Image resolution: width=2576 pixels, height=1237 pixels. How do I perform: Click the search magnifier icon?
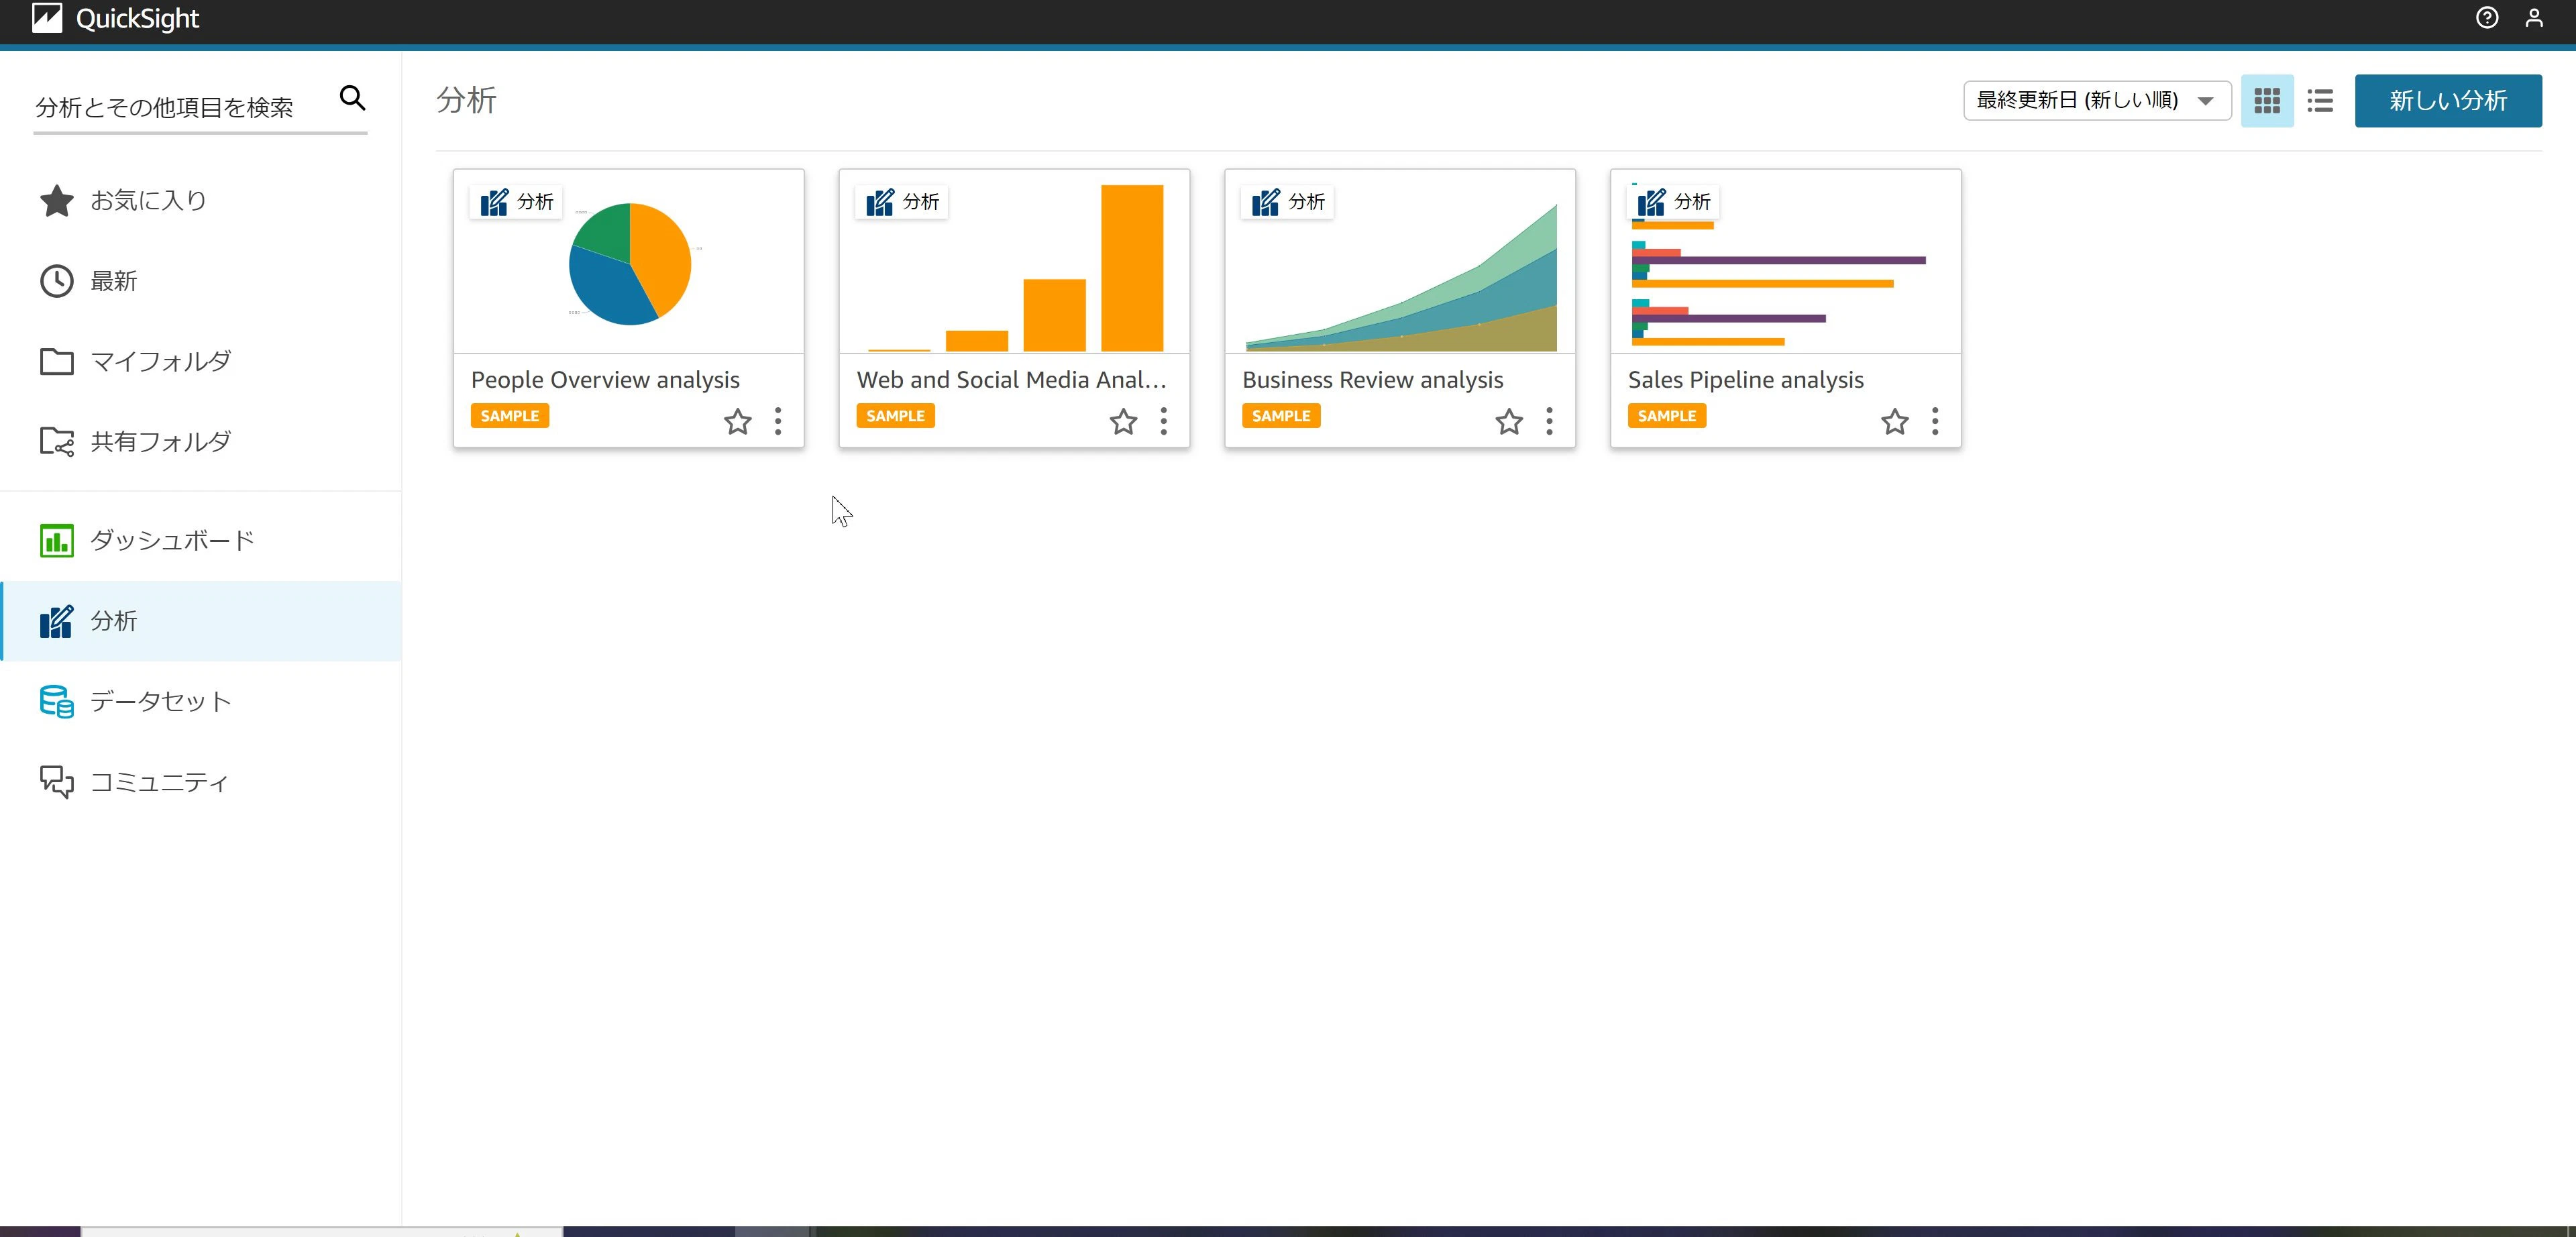click(352, 98)
